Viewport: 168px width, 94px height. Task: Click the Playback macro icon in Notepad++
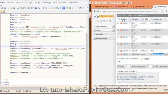pos(83,8)
